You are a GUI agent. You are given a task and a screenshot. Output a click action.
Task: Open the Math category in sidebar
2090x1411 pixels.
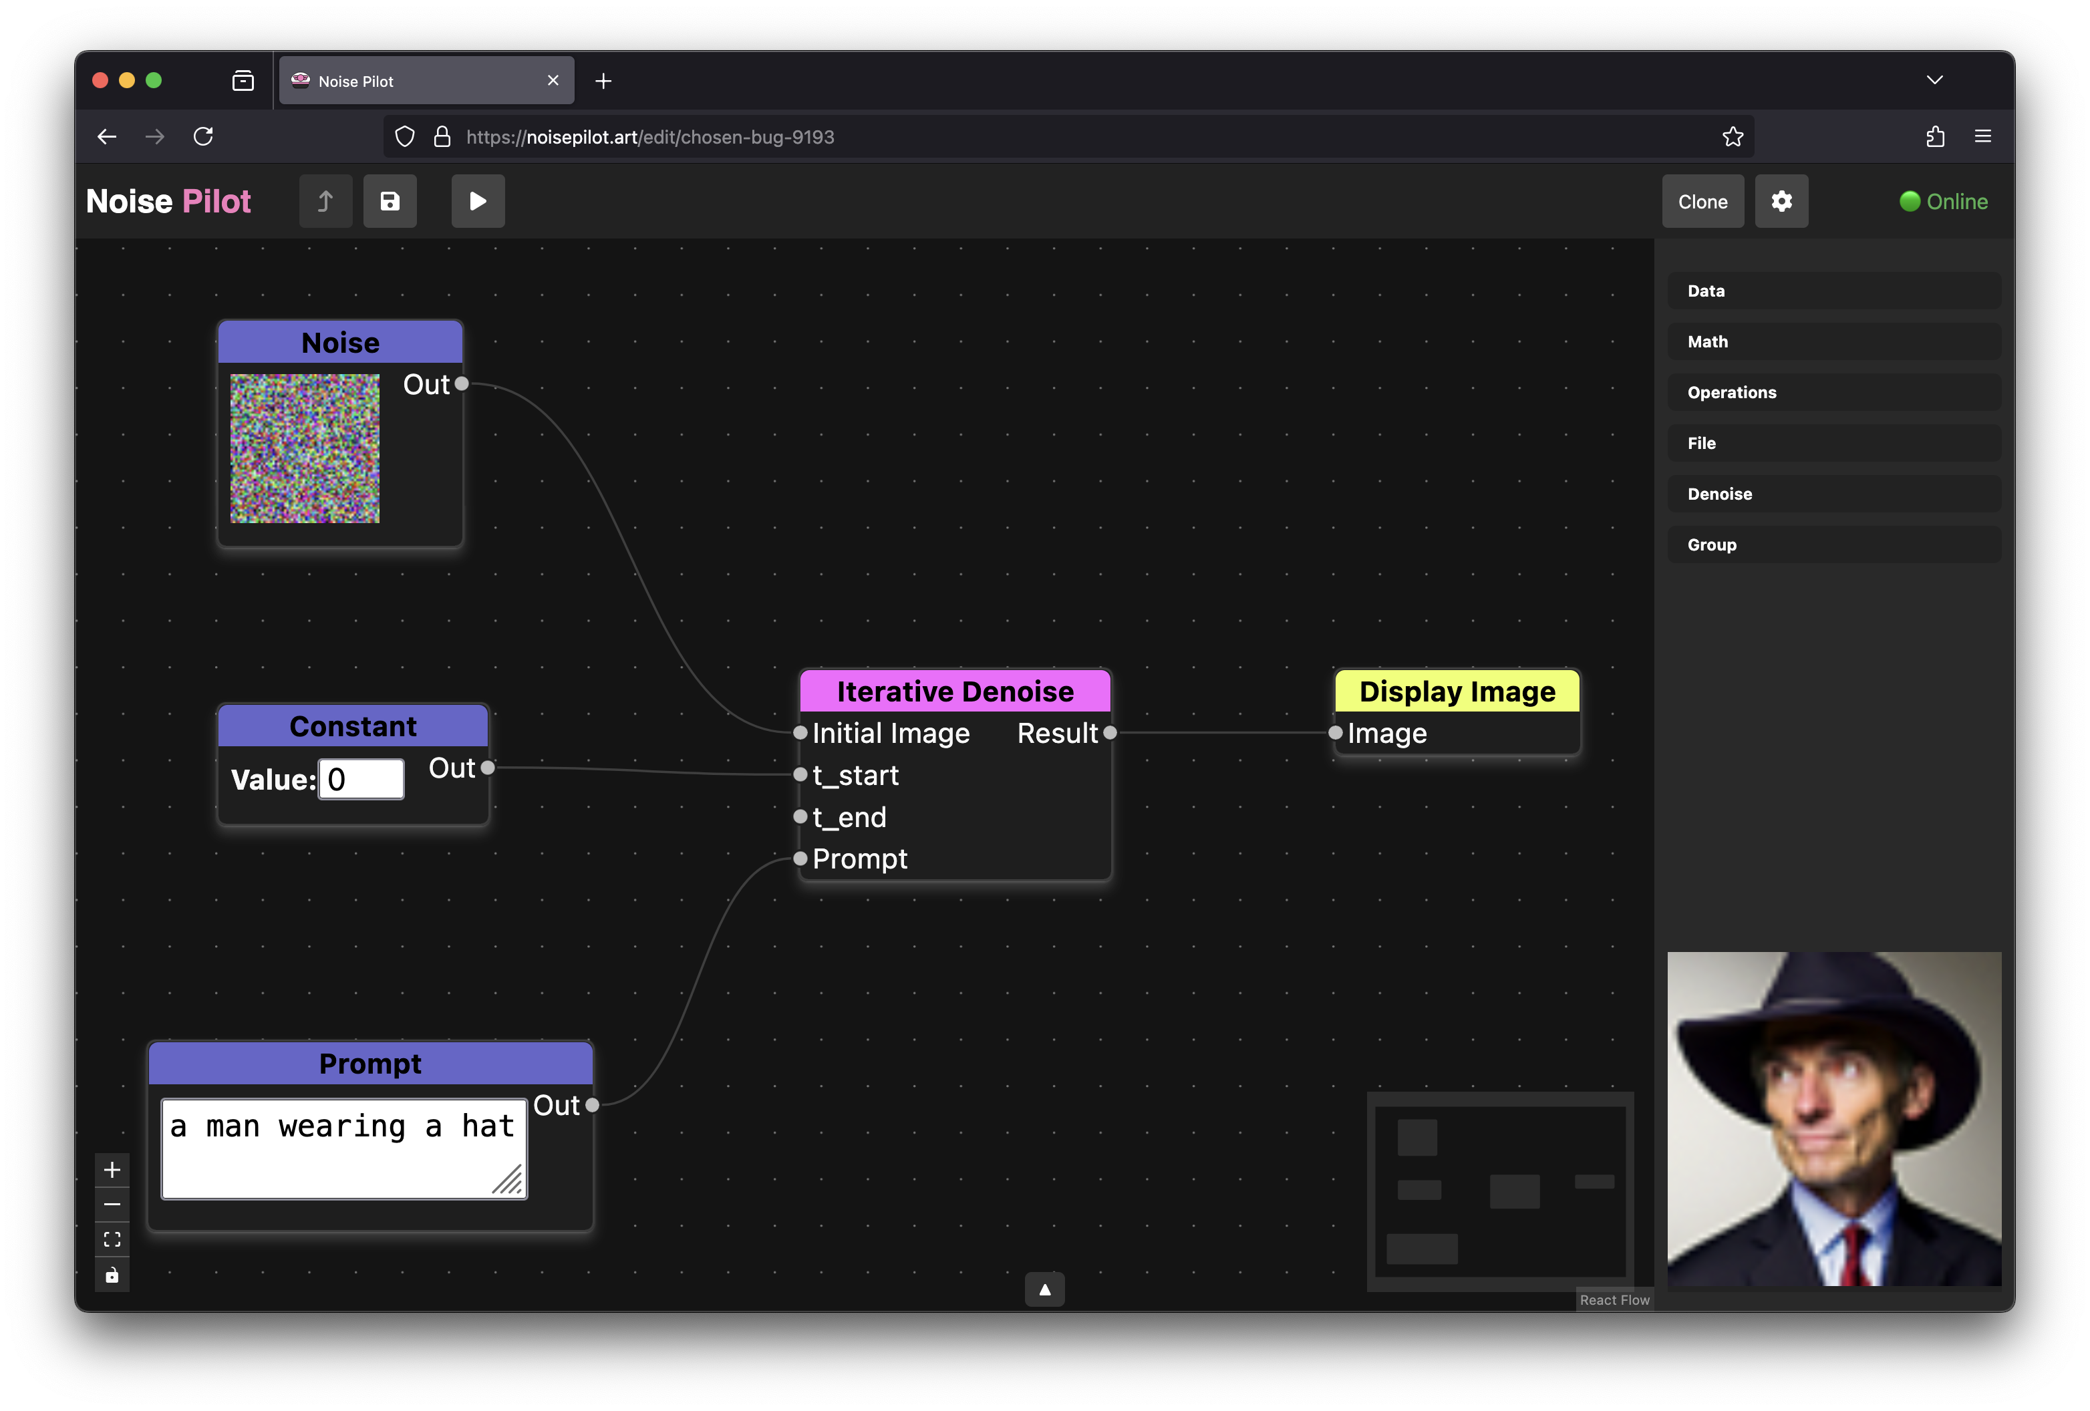(1833, 341)
